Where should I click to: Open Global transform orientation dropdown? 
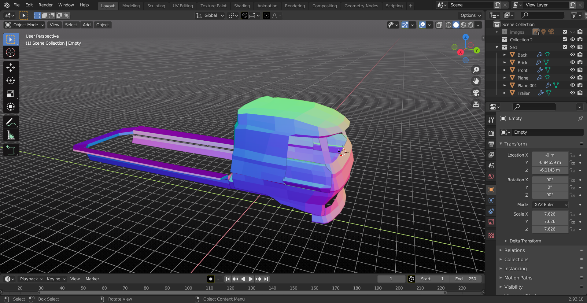[x=210, y=15]
